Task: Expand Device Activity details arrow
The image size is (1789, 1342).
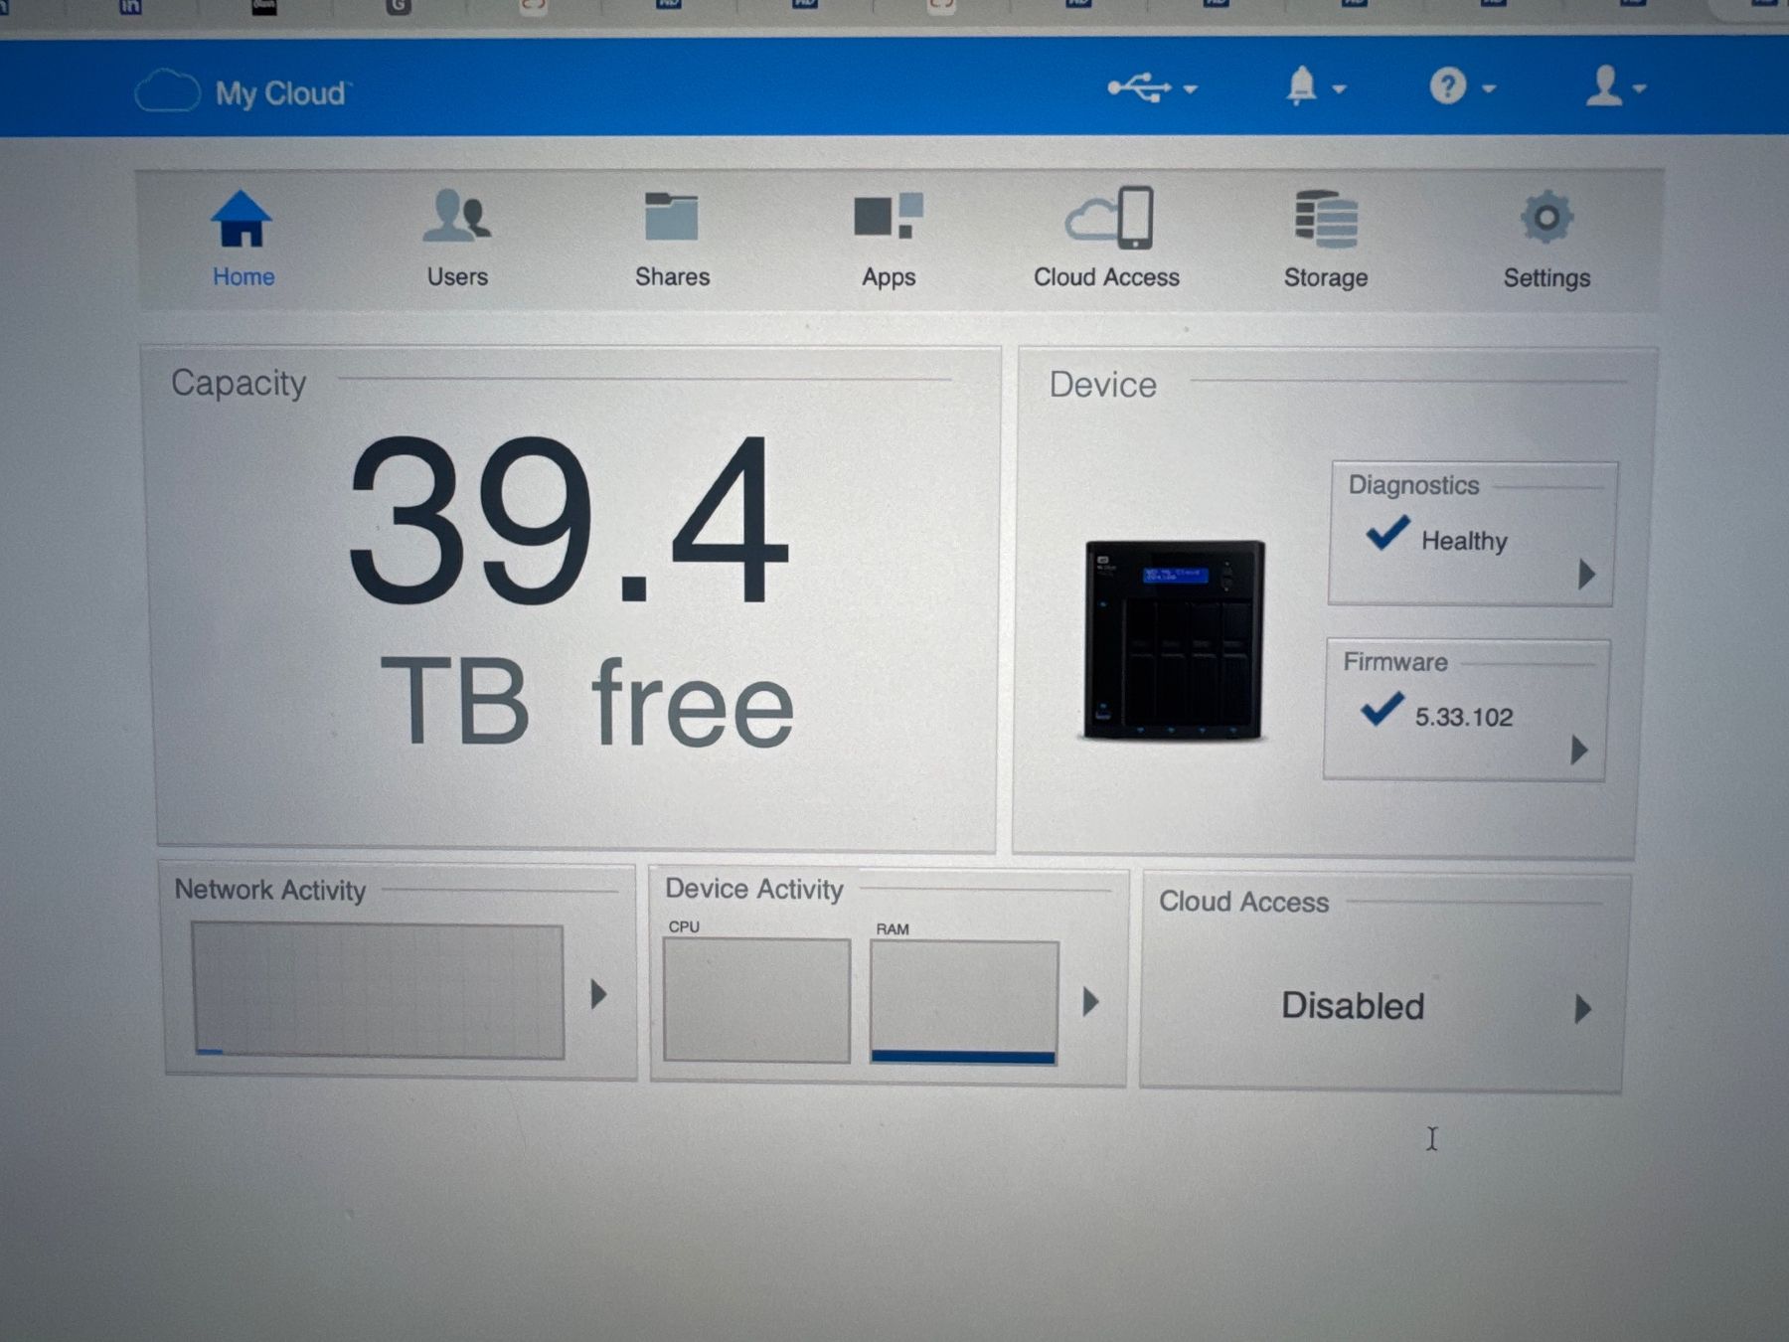Action: [1090, 1002]
